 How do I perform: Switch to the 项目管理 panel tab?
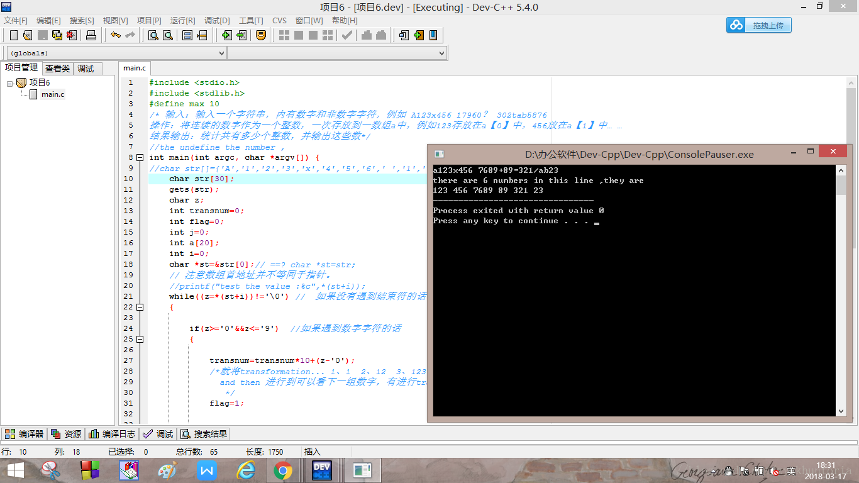pyautogui.click(x=21, y=68)
